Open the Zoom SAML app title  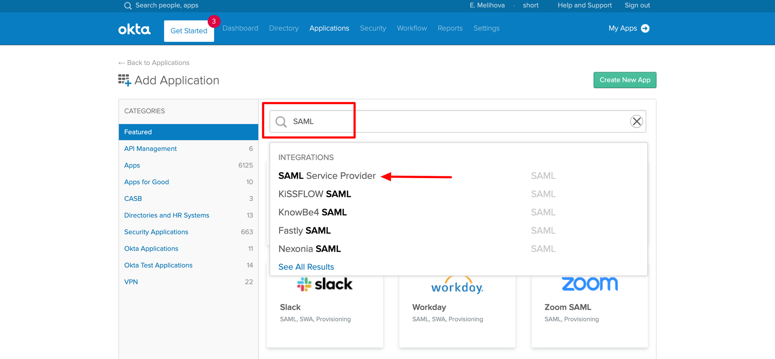(x=568, y=307)
